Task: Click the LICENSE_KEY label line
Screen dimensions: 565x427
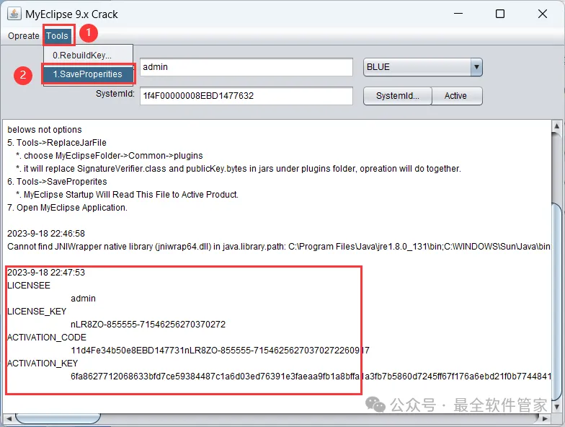Action: [37, 312]
